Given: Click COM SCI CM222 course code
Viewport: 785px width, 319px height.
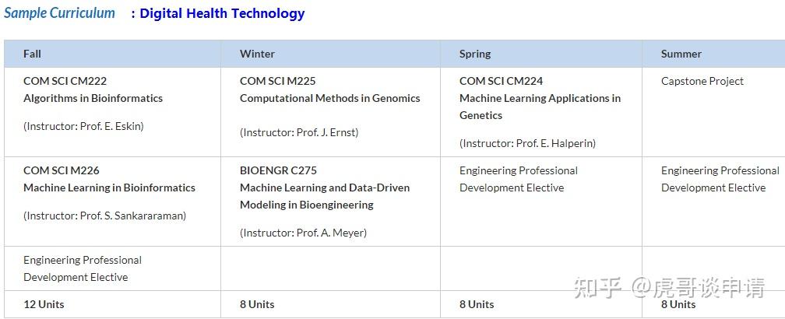Looking at the screenshot, I should tap(65, 81).
